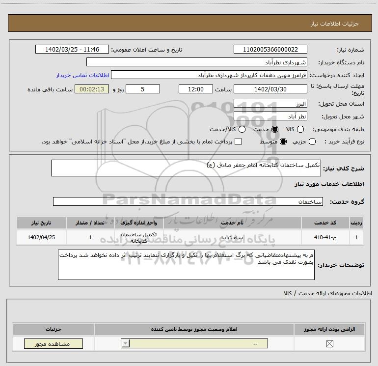Click the تاریخ نیاز column header
The width and height of the screenshot is (378, 366).
41,223
